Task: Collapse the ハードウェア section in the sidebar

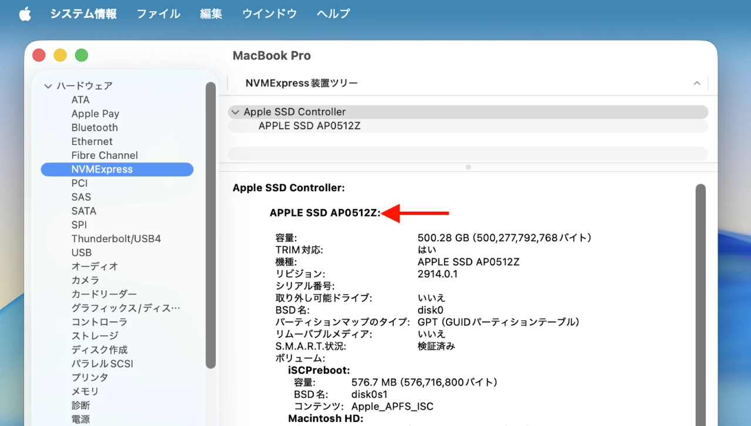Action: click(48, 86)
